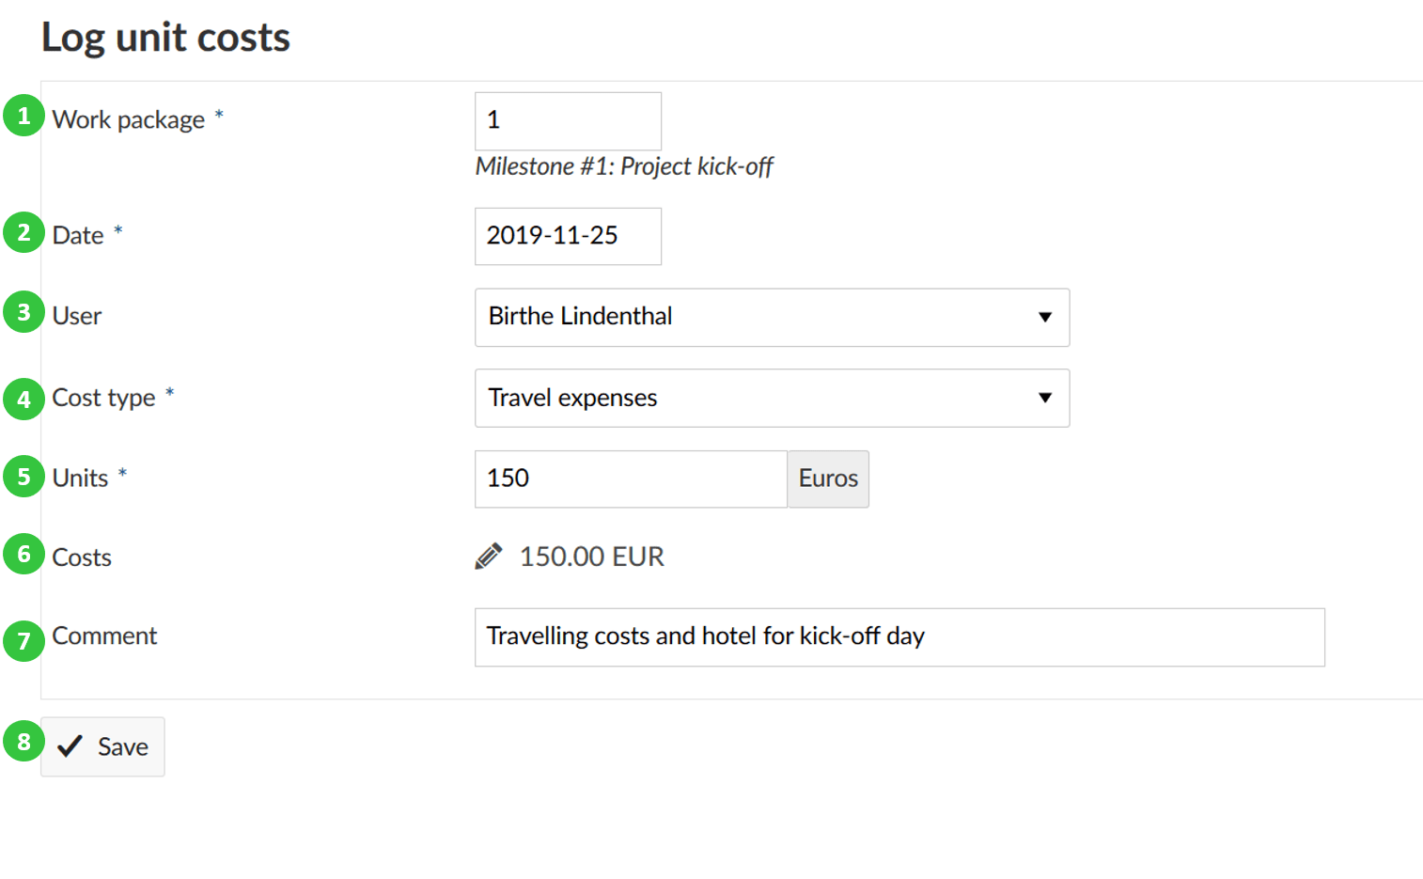
Task: Click the Euros unit button
Action: pyautogui.click(x=827, y=479)
